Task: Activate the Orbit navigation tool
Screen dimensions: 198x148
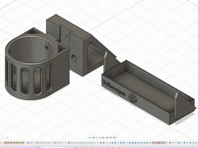Action: coord(89,138)
